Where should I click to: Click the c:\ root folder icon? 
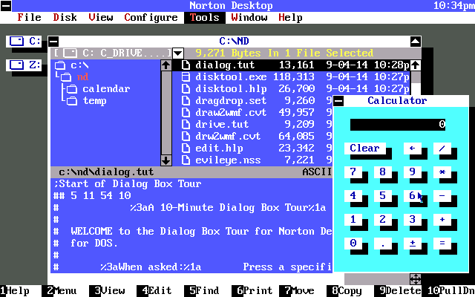tap(60, 65)
